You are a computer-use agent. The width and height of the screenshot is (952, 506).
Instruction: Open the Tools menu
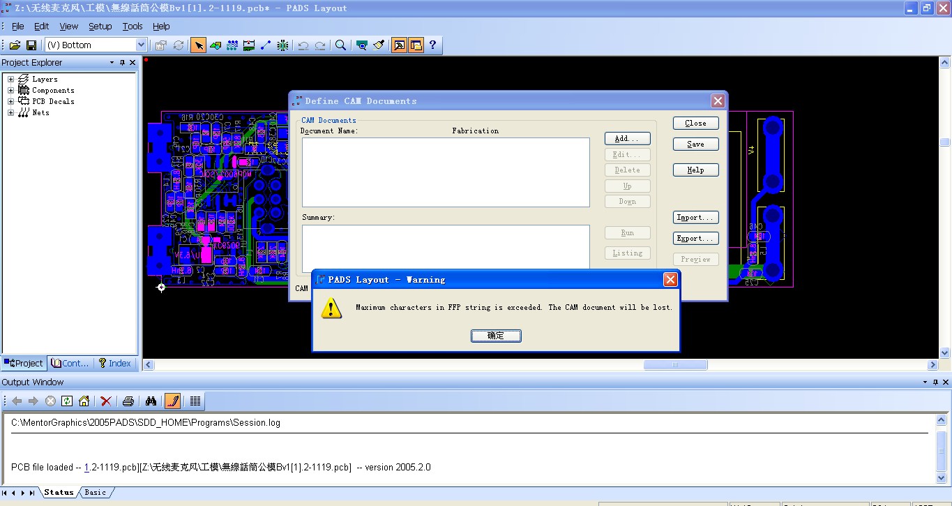[x=133, y=27]
